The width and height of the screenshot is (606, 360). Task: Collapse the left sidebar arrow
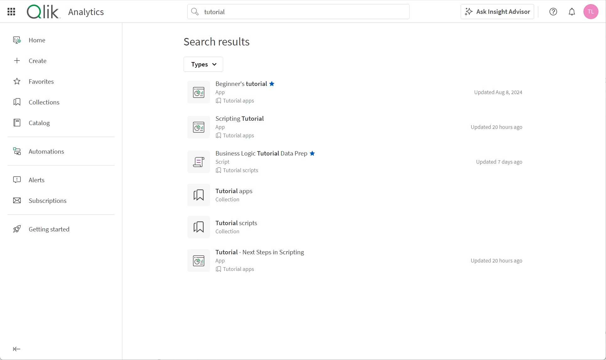coord(16,349)
